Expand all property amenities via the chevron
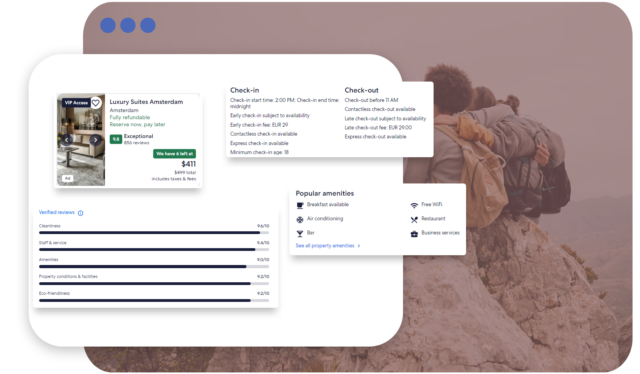640x374 pixels. click(358, 245)
